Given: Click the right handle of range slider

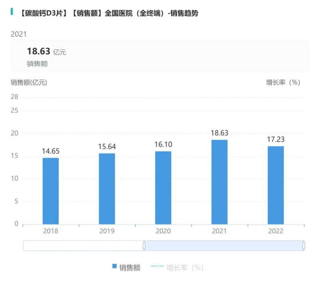Looking at the screenshot, I should [x=304, y=246].
